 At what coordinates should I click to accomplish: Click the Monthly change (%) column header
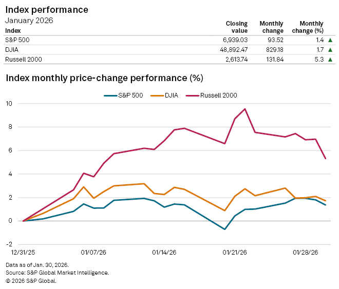click(x=311, y=27)
